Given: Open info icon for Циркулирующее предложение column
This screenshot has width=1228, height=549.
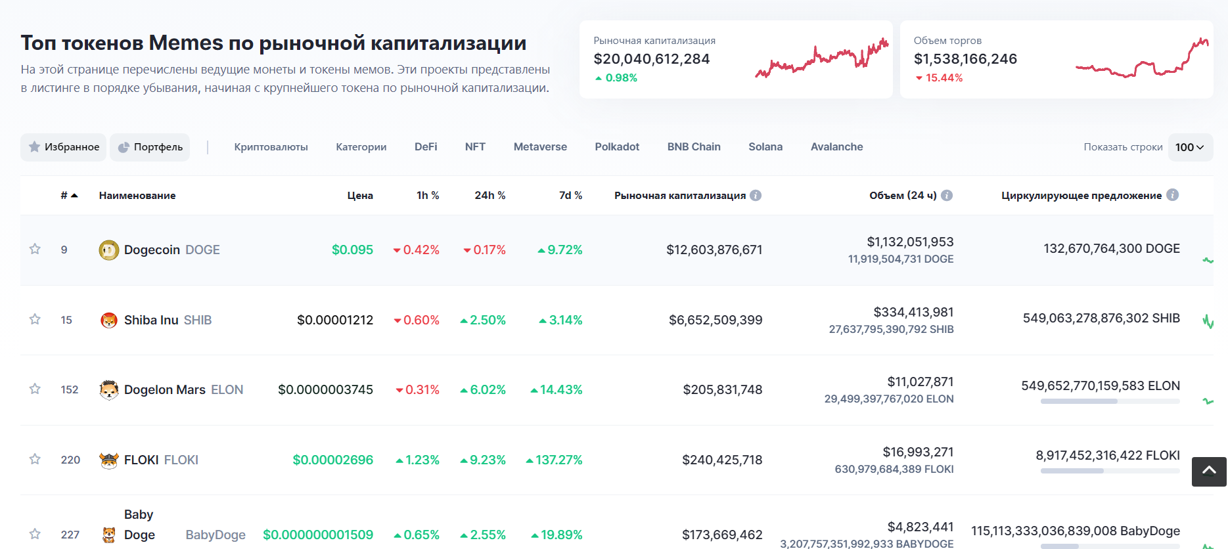Looking at the screenshot, I should [1172, 195].
